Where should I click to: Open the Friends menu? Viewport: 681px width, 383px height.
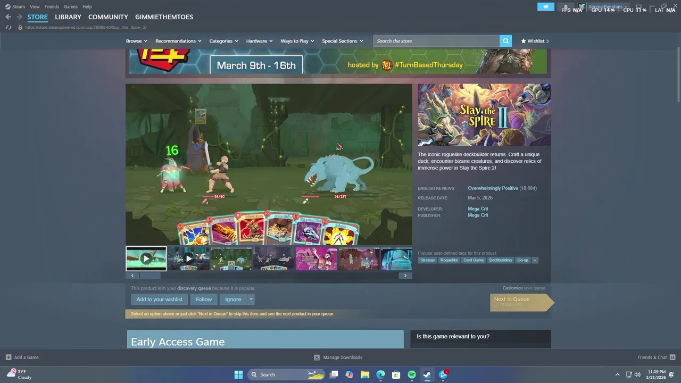(x=52, y=7)
